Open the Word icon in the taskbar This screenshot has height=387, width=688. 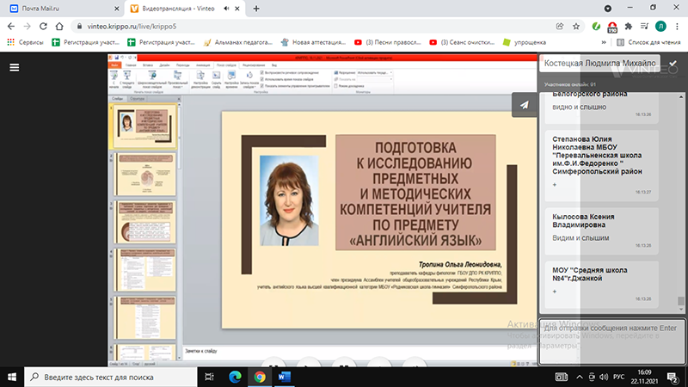click(x=283, y=377)
